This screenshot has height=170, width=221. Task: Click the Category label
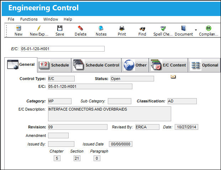coord(36,101)
